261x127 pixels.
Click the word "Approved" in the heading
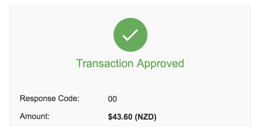(160, 64)
